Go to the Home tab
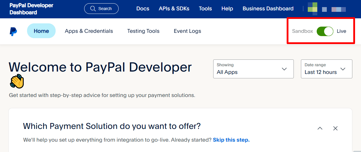Viewport: 361px width, 152px height. coord(41,31)
